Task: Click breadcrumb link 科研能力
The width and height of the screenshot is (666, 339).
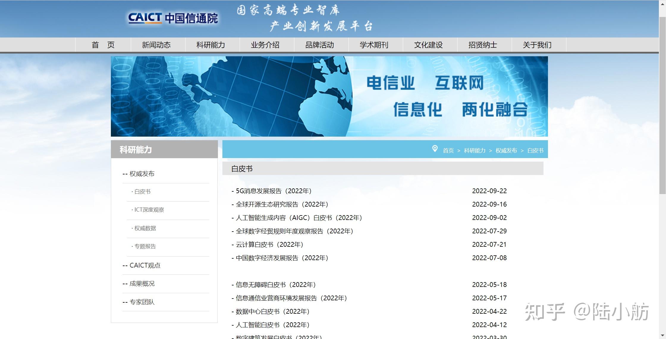Action: [475, 151]
